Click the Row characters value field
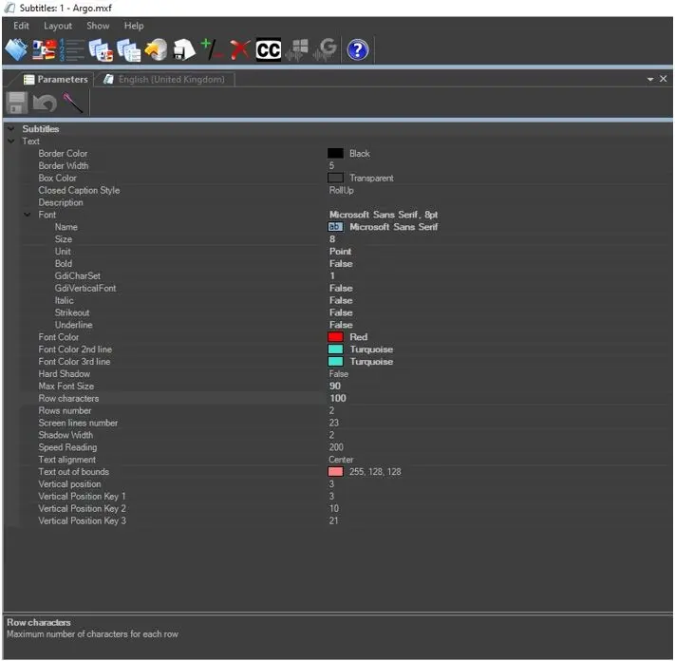 [x=339, y=399]
